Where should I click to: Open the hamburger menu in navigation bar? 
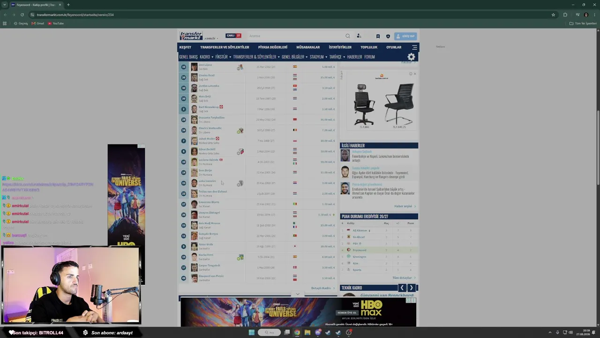(x=414, y=47)
